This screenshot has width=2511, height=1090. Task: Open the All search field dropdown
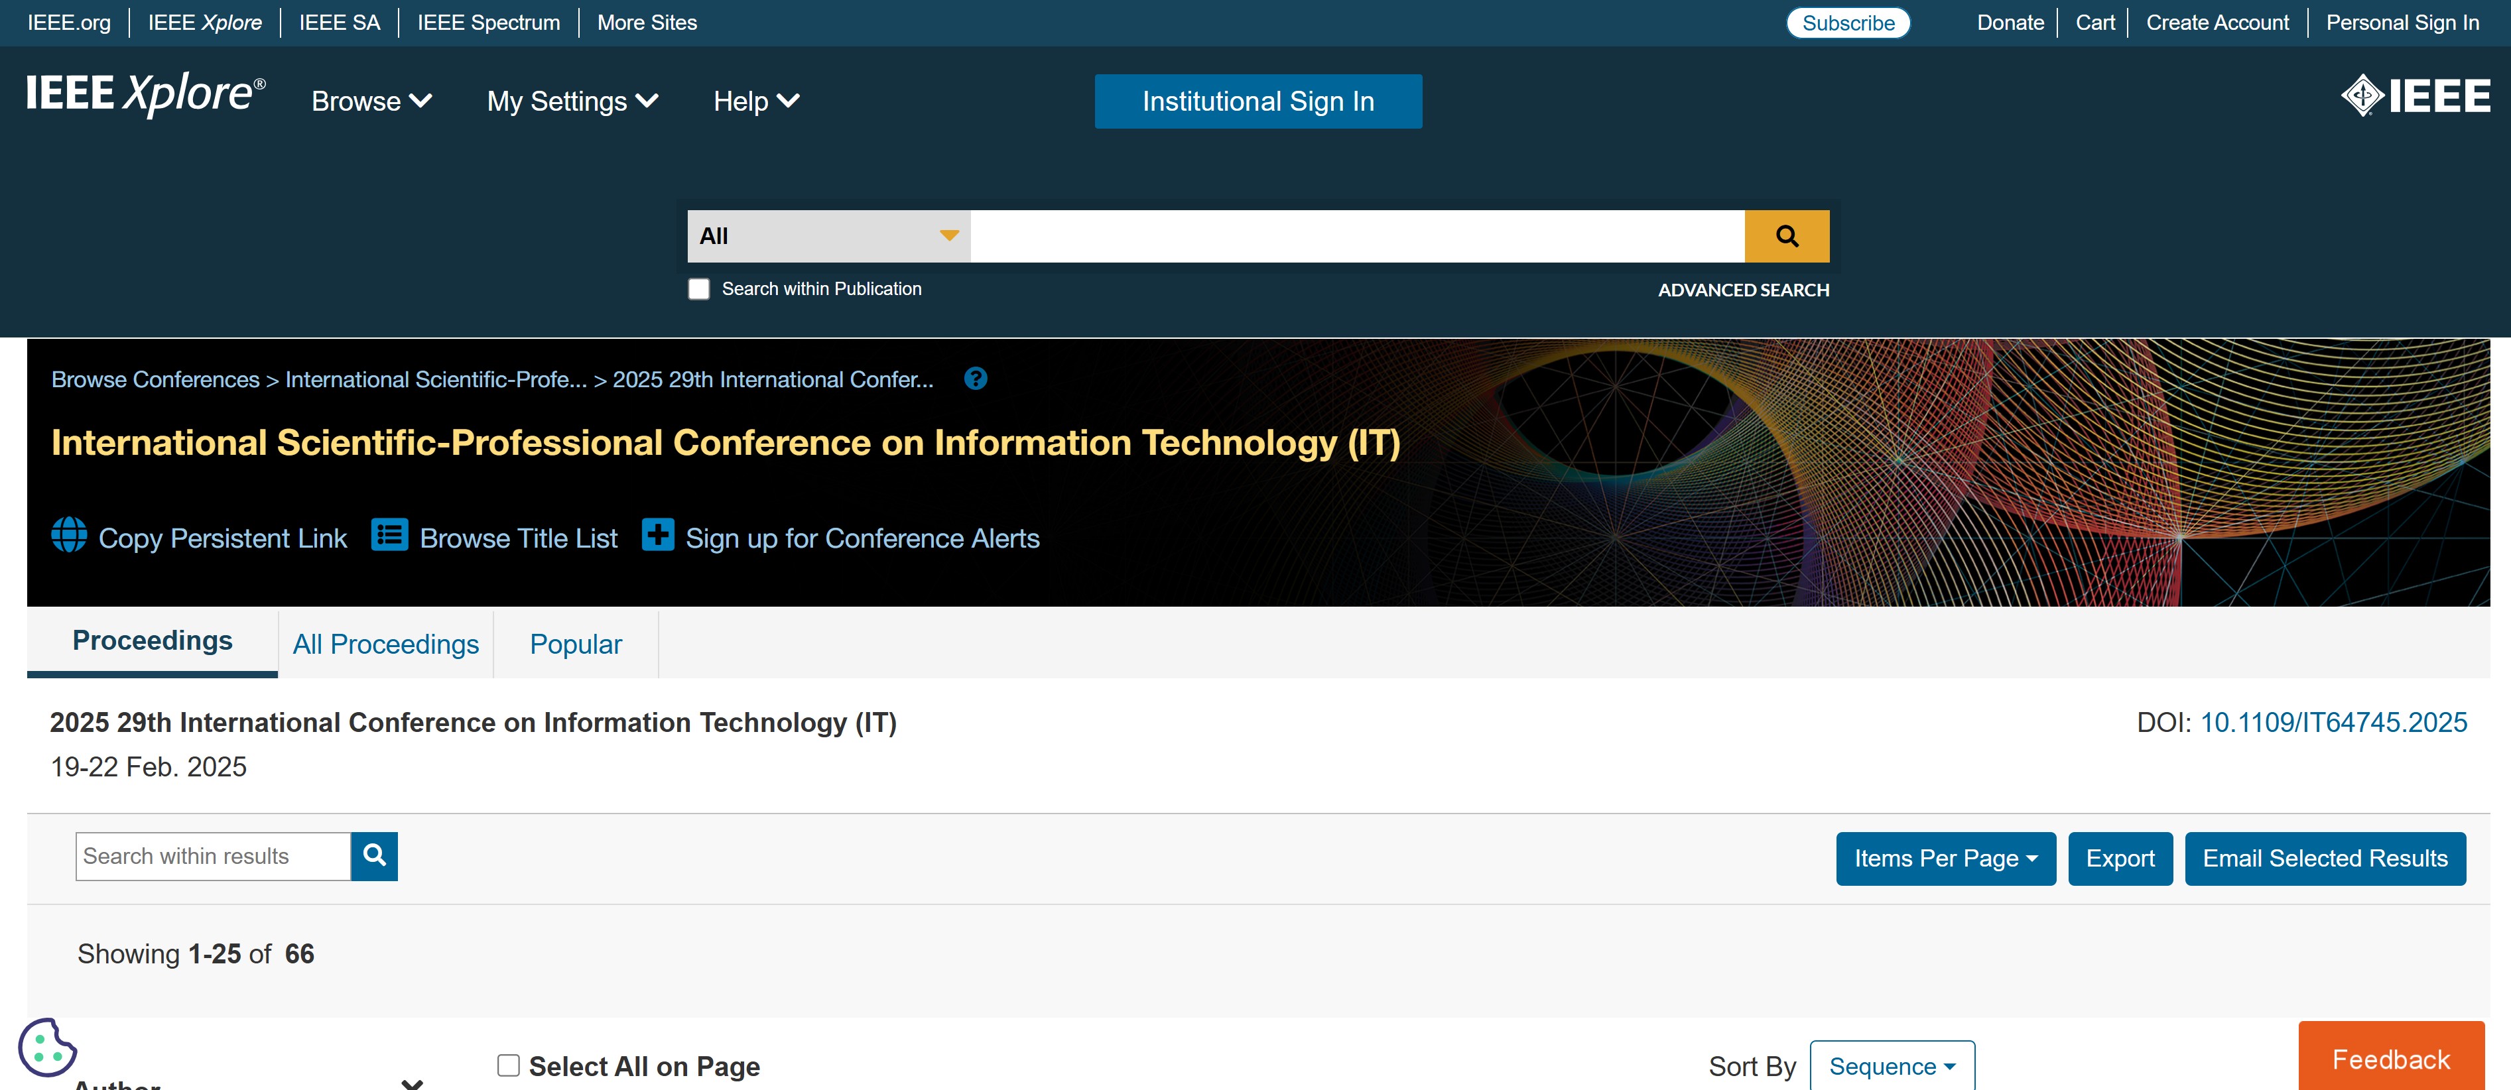tap(828, 236)
